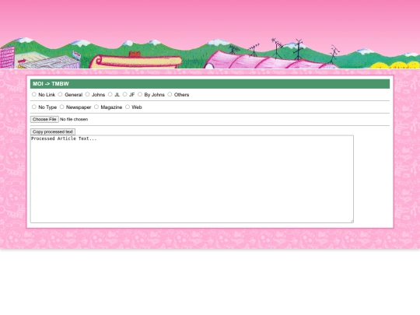Set article type to Web

pos(128,107)
